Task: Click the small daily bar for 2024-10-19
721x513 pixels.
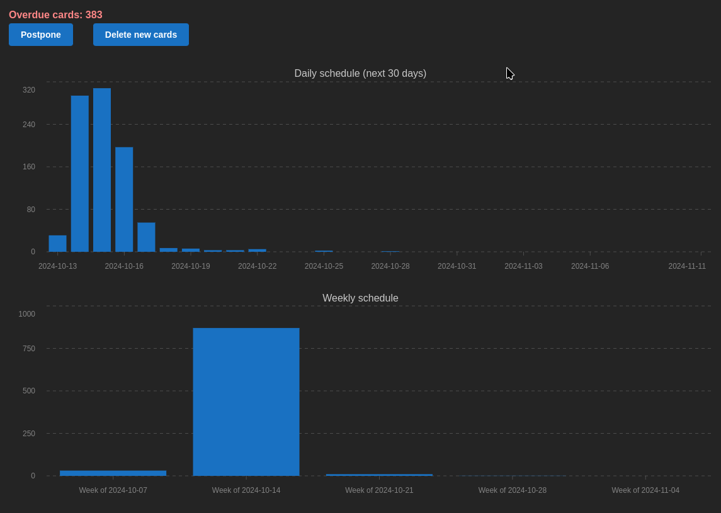Action: click(x=191, y=250)
